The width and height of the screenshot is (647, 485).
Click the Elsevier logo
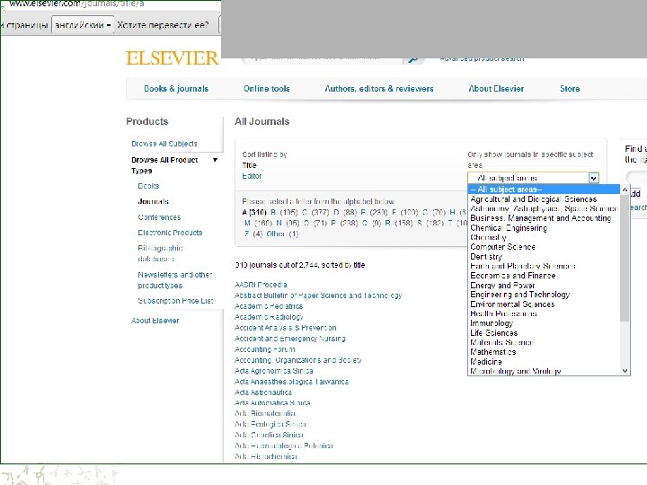click(172, 58)
